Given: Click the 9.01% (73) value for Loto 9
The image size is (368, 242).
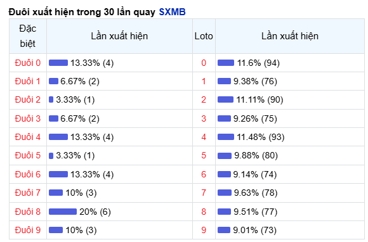Looking at the screenshot, I should pyautogui.click(x=254, y=230).
